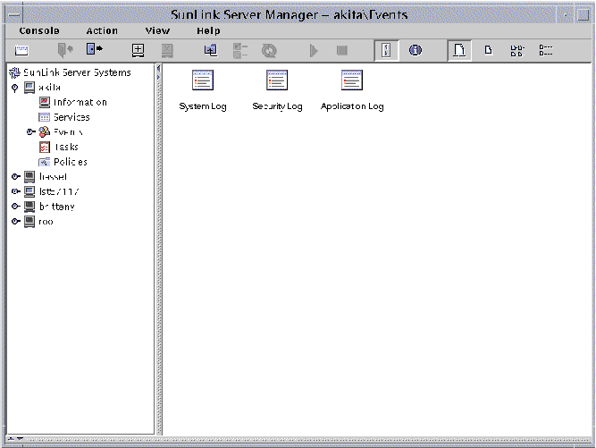The height and width of the screenshot is (448, 596).
Task: Switch to large icons view
Action: [x=459, y=50]
